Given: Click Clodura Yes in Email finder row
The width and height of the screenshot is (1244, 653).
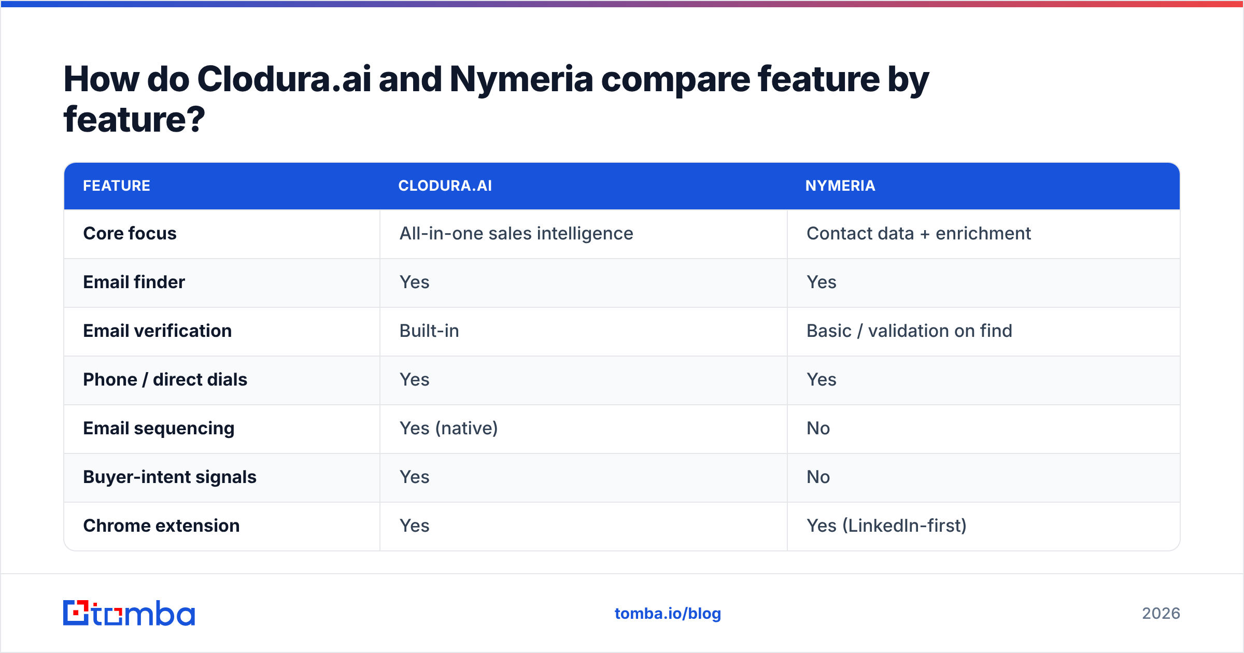Looking at the screenshot, I should 414,282.
